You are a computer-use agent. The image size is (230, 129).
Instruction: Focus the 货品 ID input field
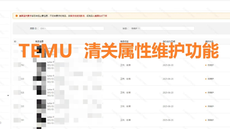click(x=71, y=28)
